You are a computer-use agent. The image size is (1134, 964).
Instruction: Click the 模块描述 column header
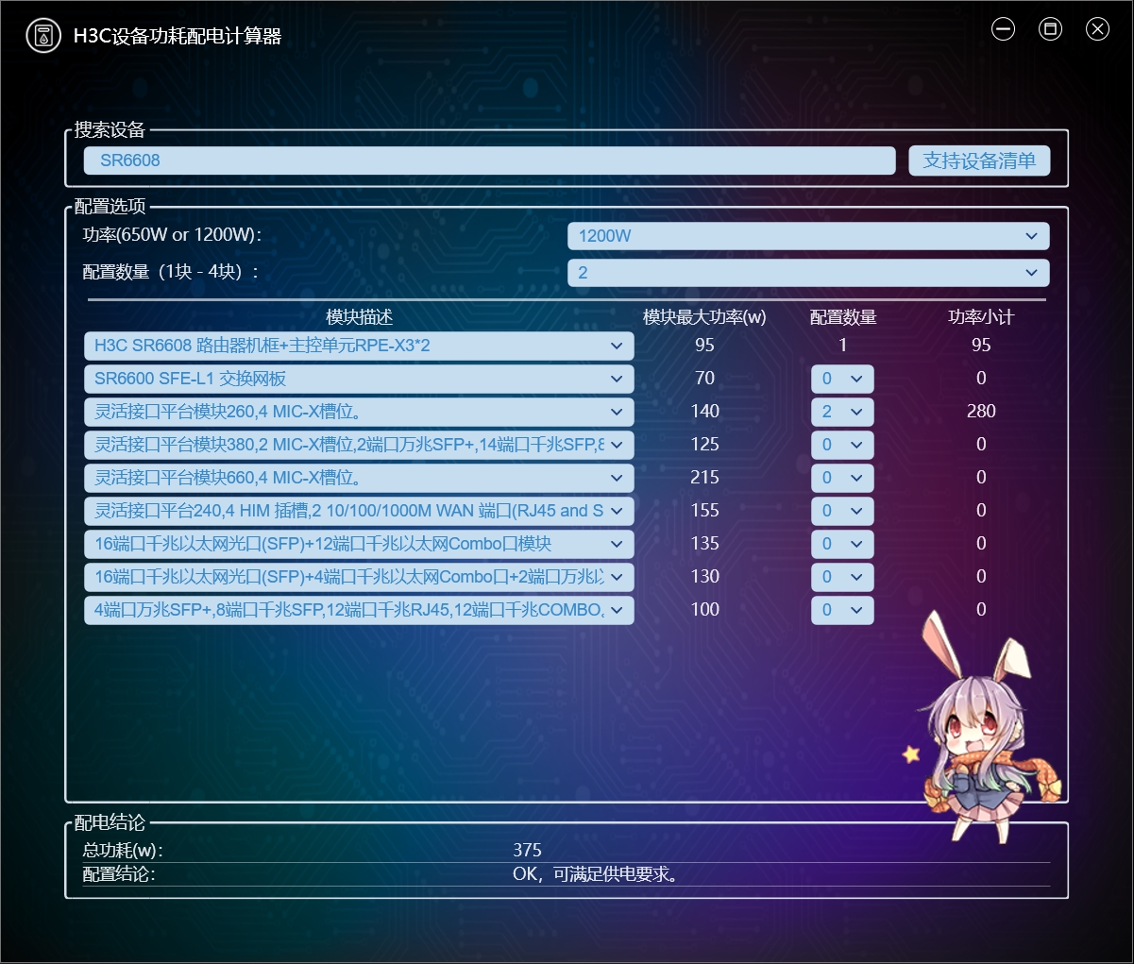pyautogui.click(x=359, y=317)
